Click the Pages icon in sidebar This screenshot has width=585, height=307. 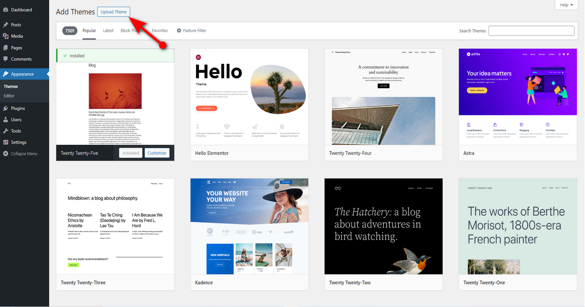click(5, 48)
